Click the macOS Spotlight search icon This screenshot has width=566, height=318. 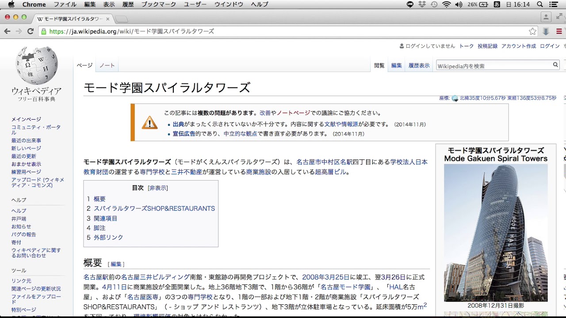coord(540,4)
